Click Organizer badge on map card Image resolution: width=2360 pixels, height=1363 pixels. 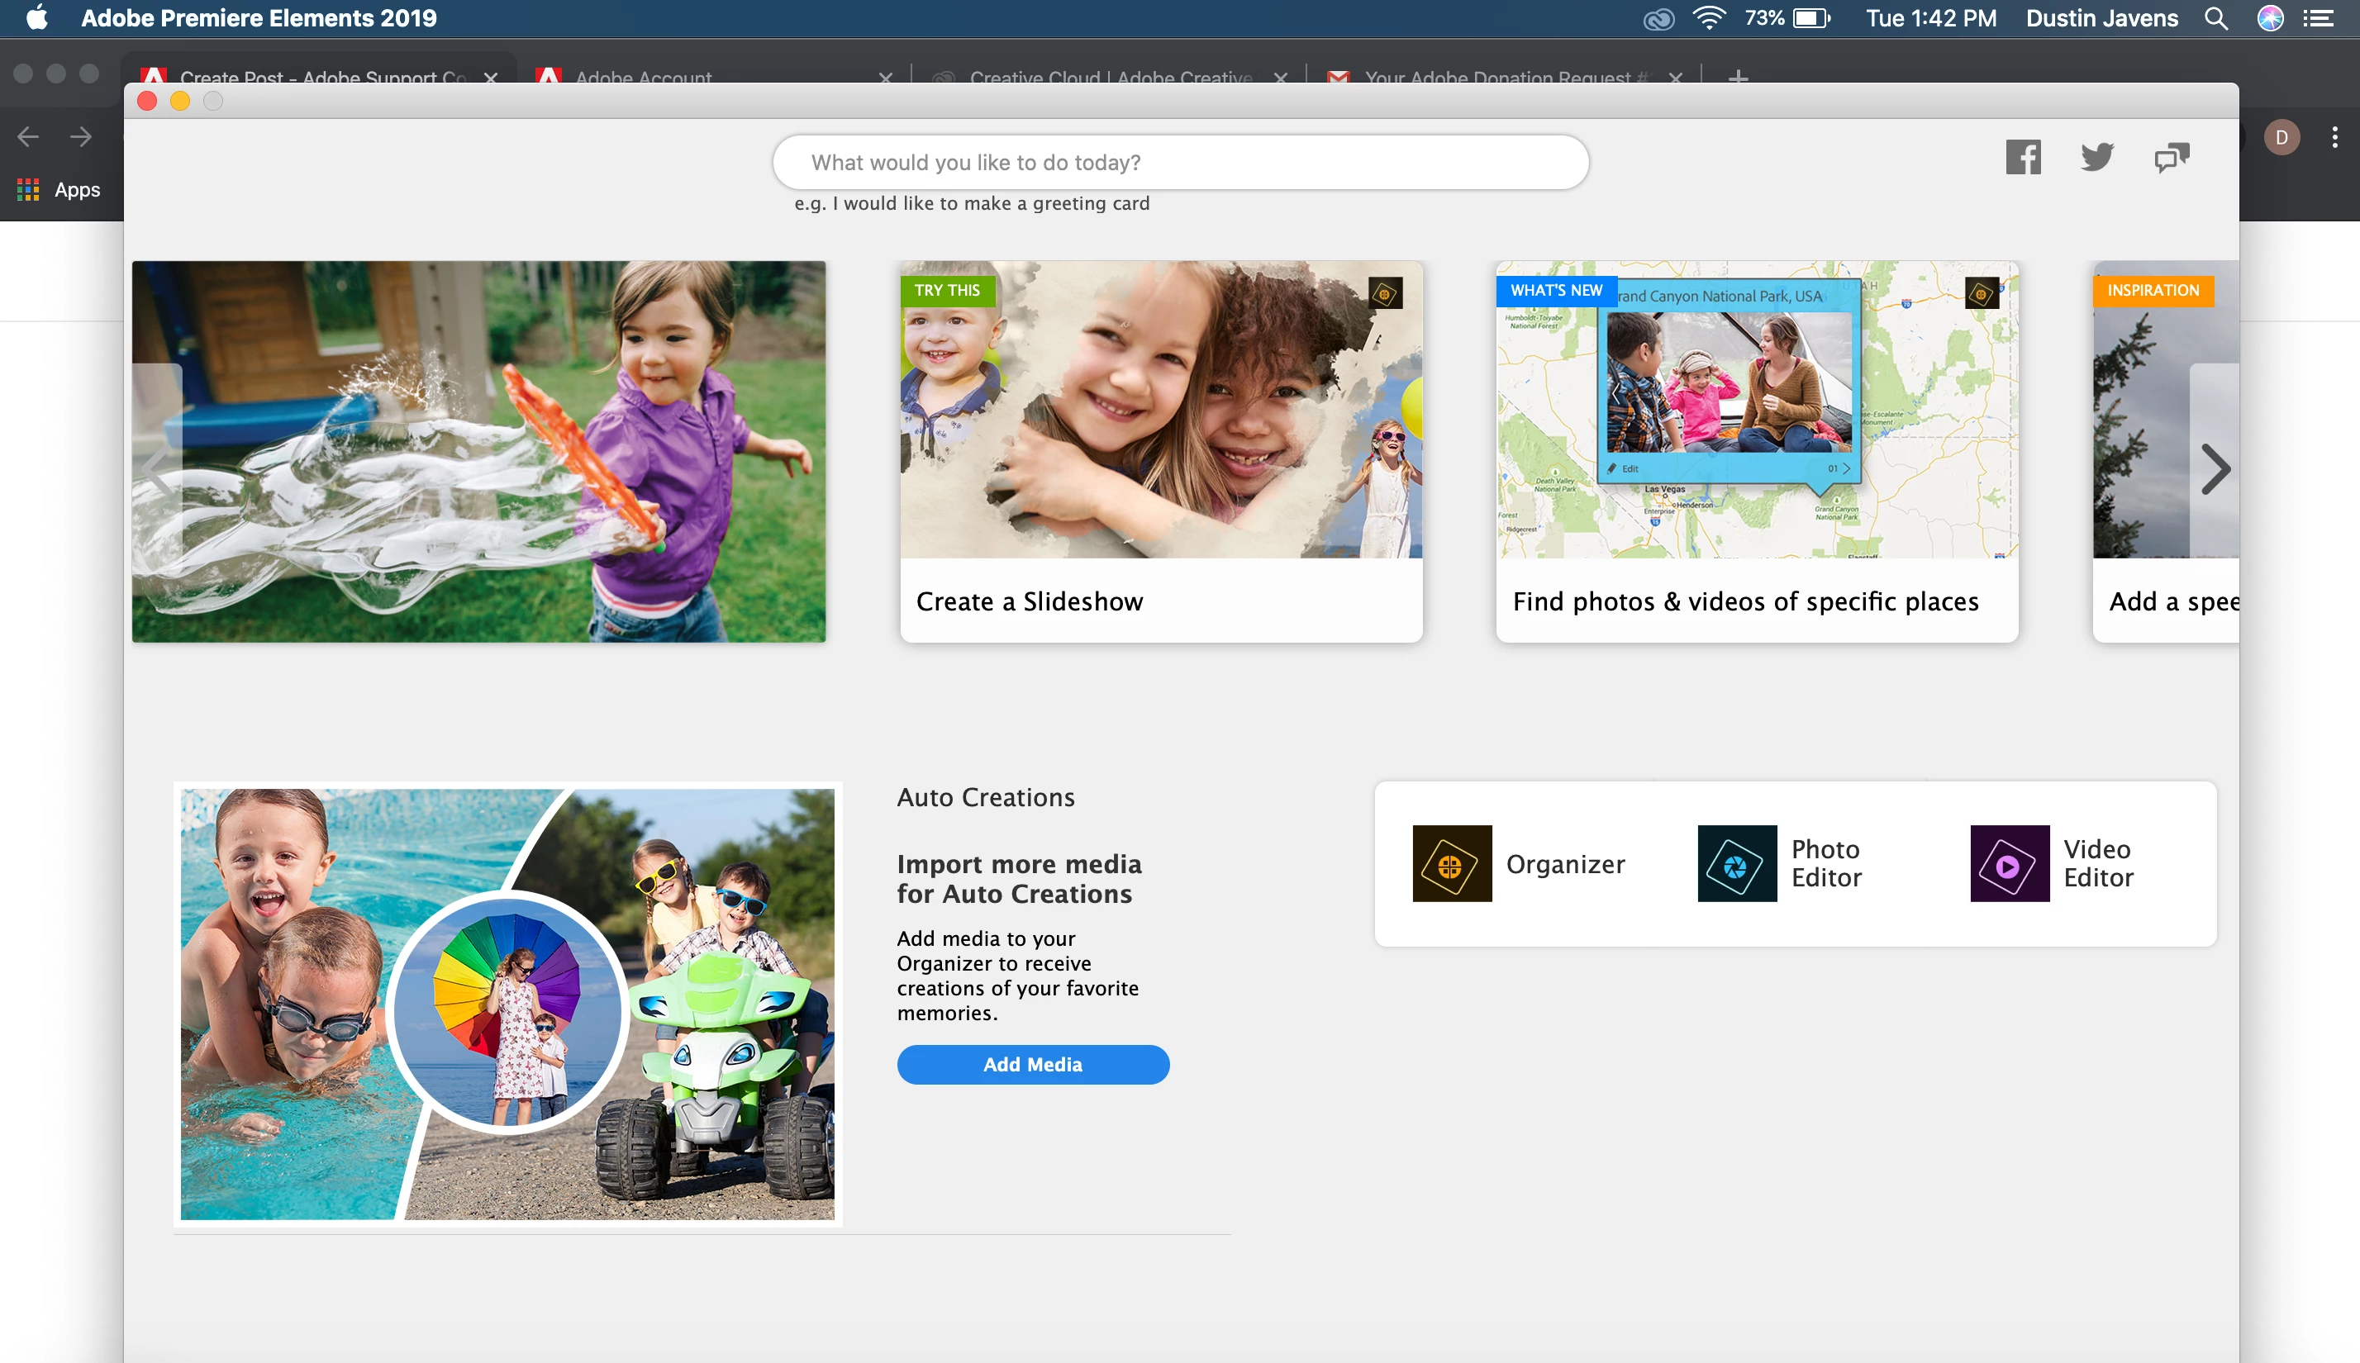click(1981, 293)
